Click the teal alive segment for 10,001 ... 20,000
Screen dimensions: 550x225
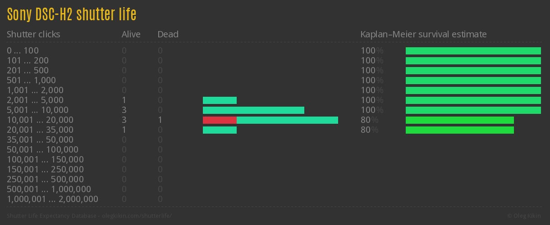tap(287, 120)
